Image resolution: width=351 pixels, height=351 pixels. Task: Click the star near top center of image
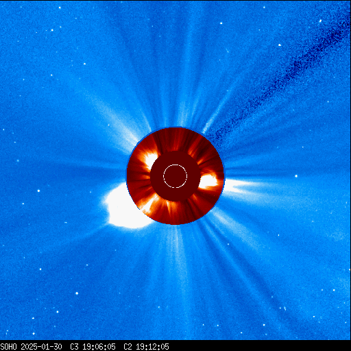coord(221,23)
